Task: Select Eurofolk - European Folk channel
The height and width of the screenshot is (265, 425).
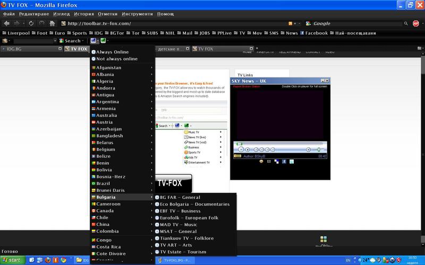Action: pos(195,218)
